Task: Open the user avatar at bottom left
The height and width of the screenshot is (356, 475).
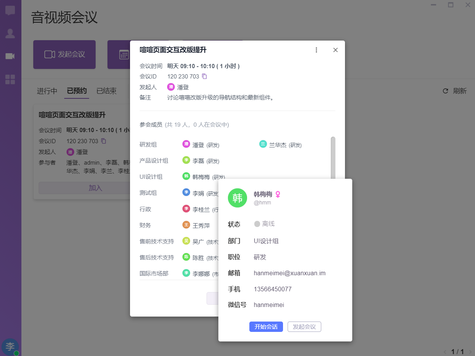Action: point(10,346)
